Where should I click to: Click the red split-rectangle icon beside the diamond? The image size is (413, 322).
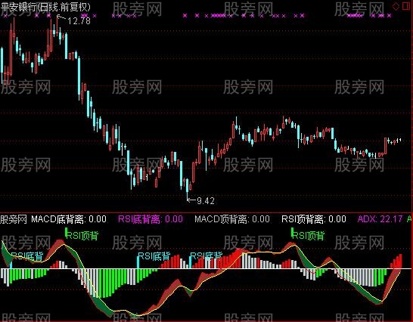[406, 6]
